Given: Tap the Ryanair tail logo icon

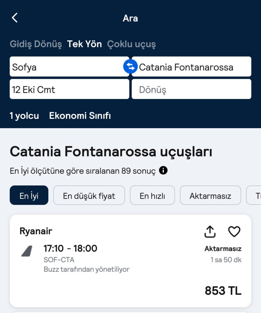Looking at the screenshot, I should pyautogui.click(x=27, y=251).
